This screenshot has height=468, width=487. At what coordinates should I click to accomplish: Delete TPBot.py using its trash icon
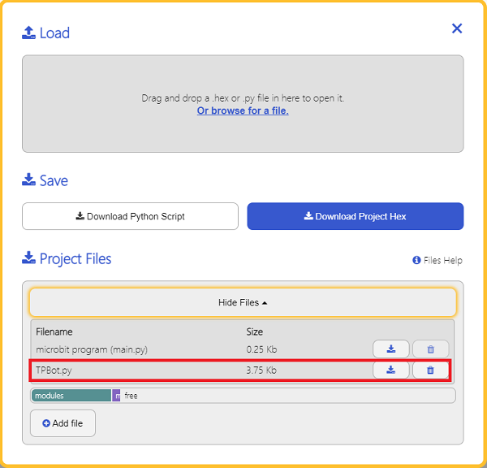[430, 370]
